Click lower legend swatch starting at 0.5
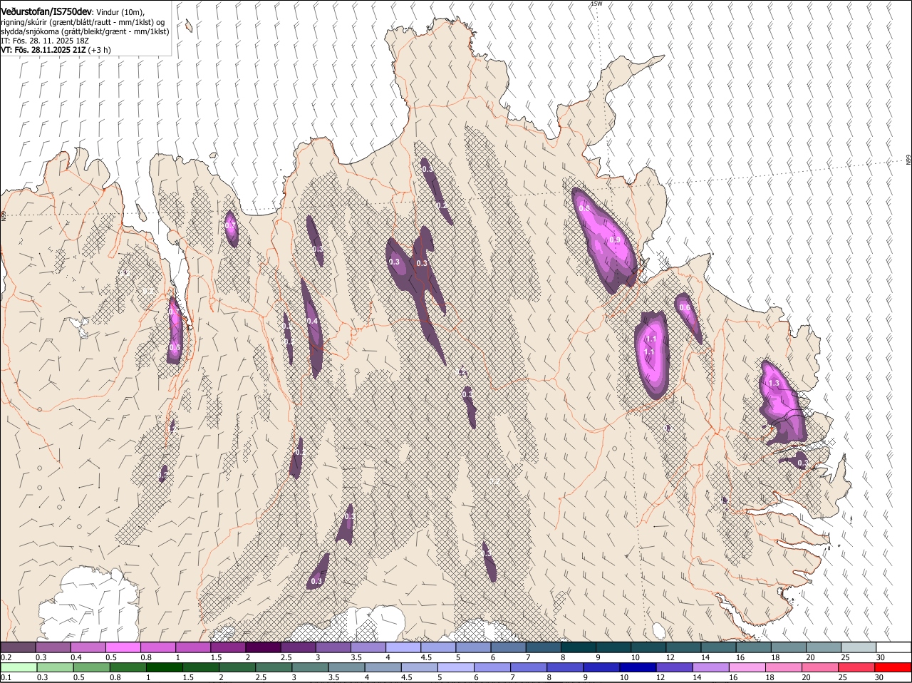Screen dimensions: 912x683 point(93,667)
